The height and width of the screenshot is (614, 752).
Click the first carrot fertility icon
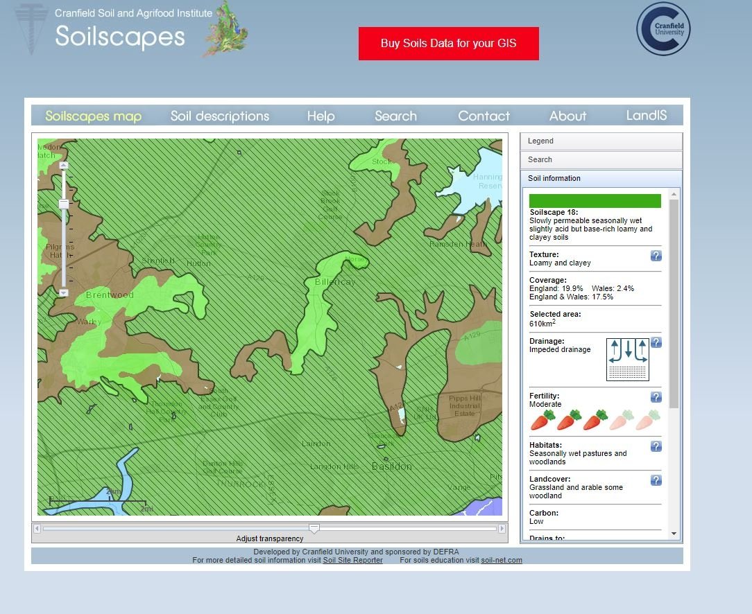point(542,420)
